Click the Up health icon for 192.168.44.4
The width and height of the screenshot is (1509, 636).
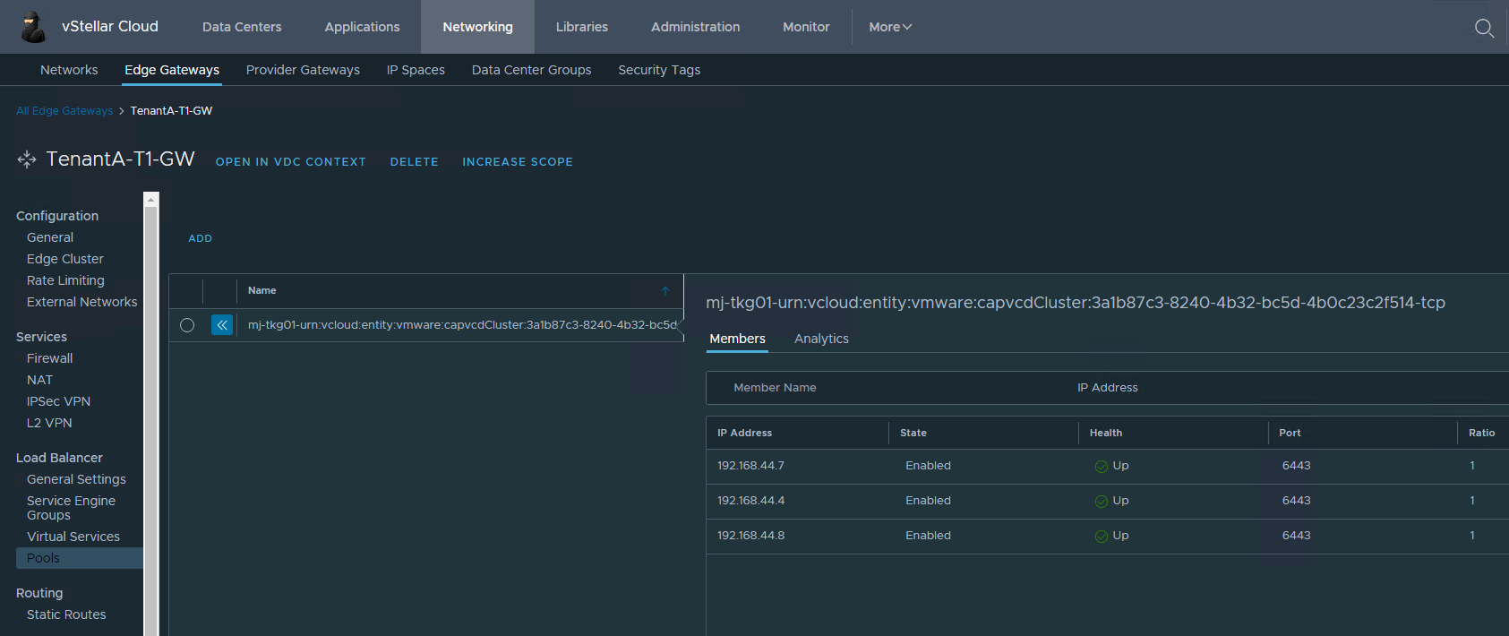pos(1101,502)
